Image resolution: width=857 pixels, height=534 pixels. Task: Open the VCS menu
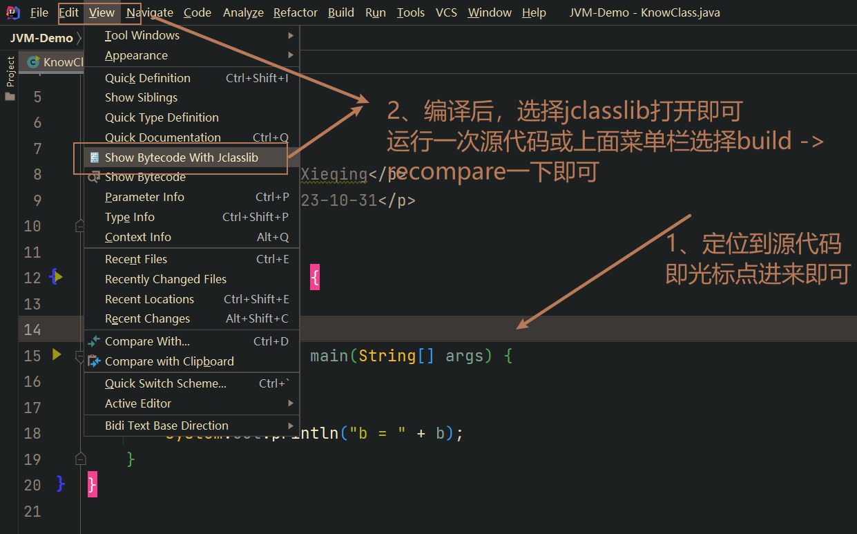pos(446,12)
